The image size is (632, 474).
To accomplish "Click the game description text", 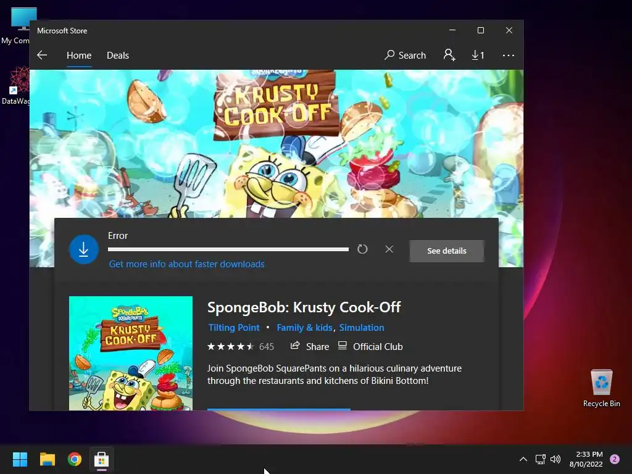I will click(335, 375).
